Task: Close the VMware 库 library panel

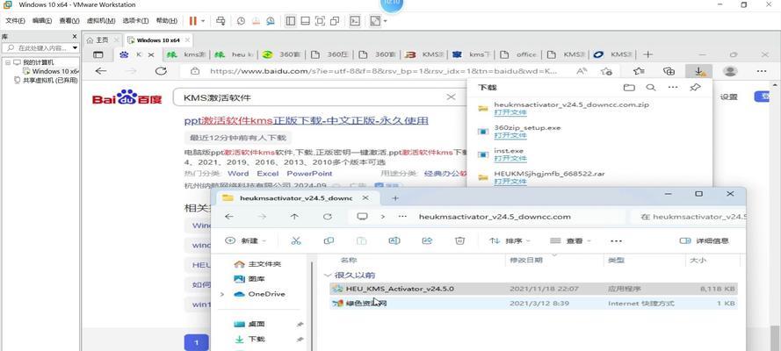Action: [x=75, y=36]
